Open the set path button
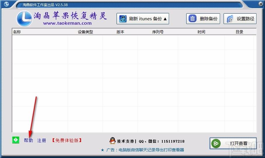This screenshot has width=265, height=158. pyautogui.click(x=240, y=19)
